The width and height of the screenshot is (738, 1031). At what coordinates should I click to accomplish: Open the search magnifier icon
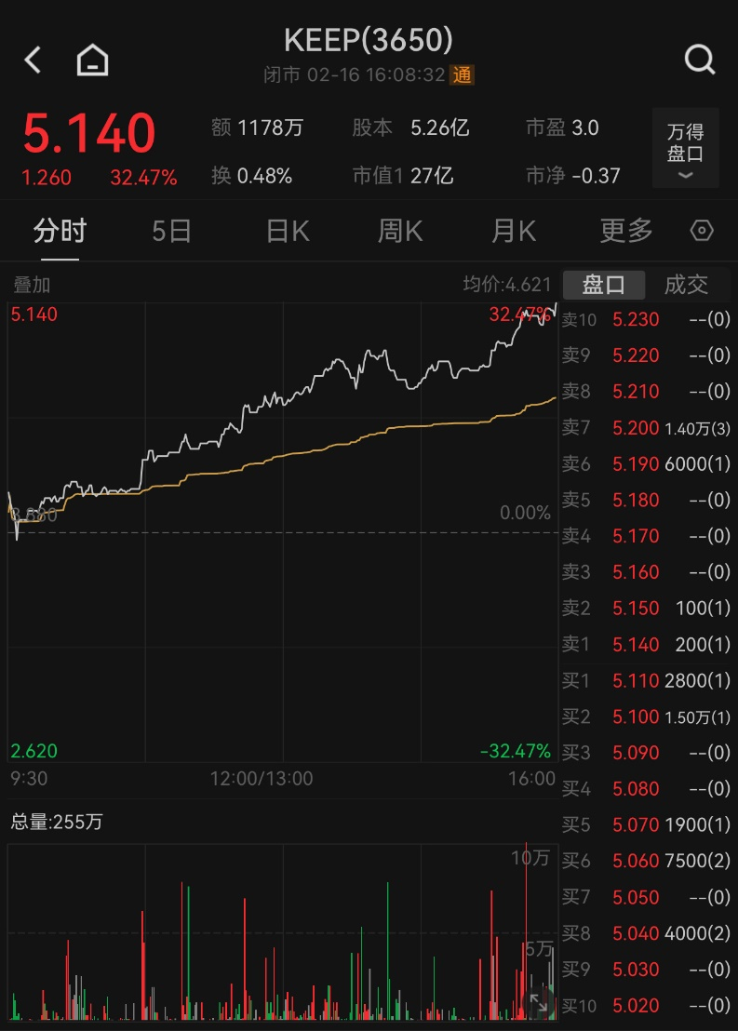pyautogui.click(x=699, y=60)
